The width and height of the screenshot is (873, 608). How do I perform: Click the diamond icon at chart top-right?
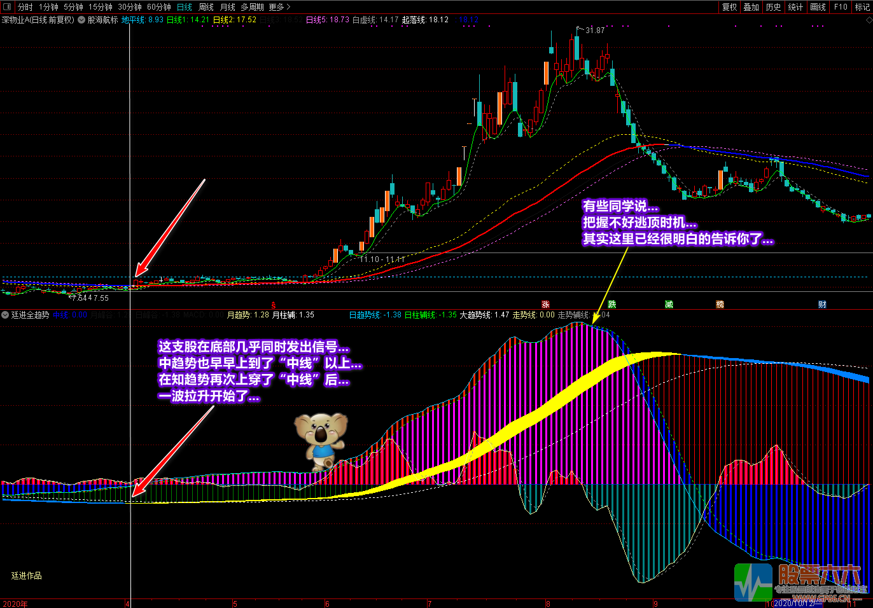[869, 20]
